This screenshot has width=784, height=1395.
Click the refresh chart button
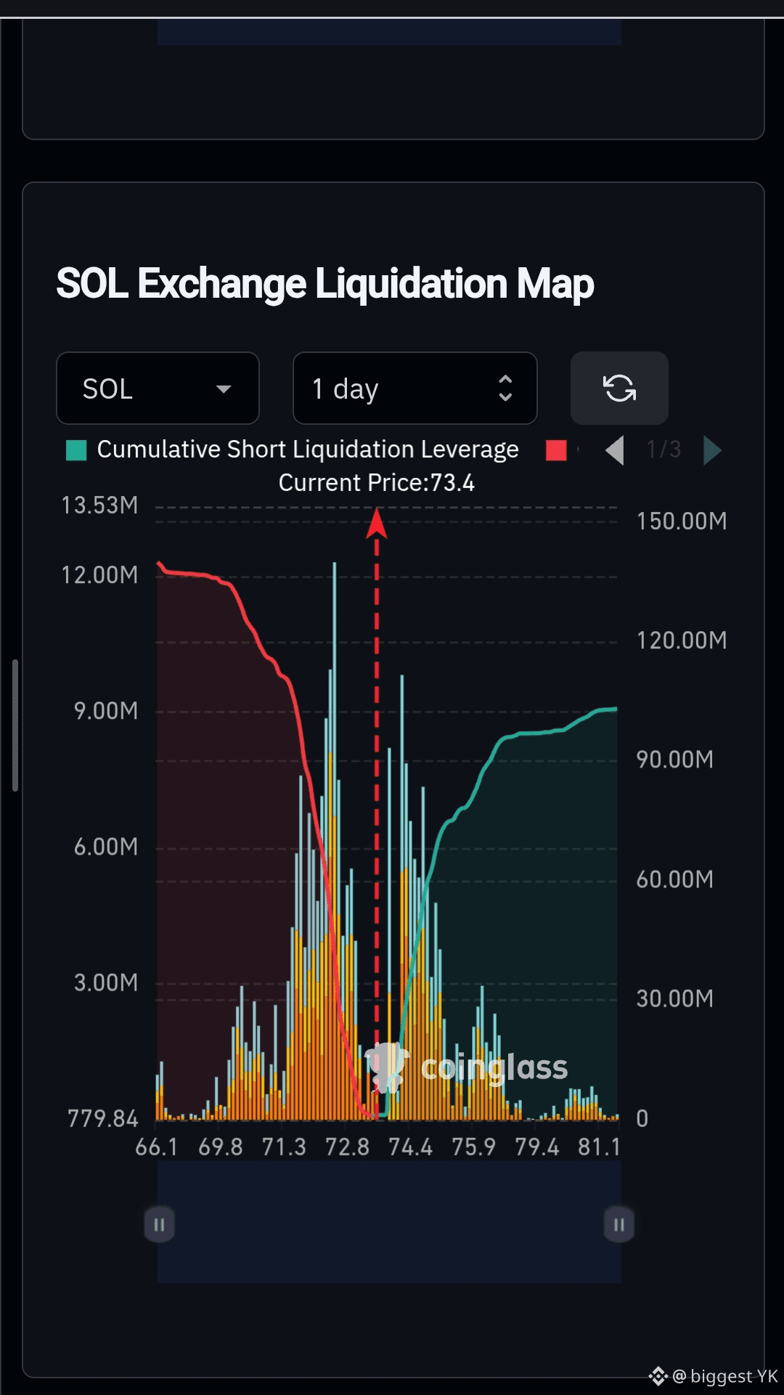click(x=619, y=389)
